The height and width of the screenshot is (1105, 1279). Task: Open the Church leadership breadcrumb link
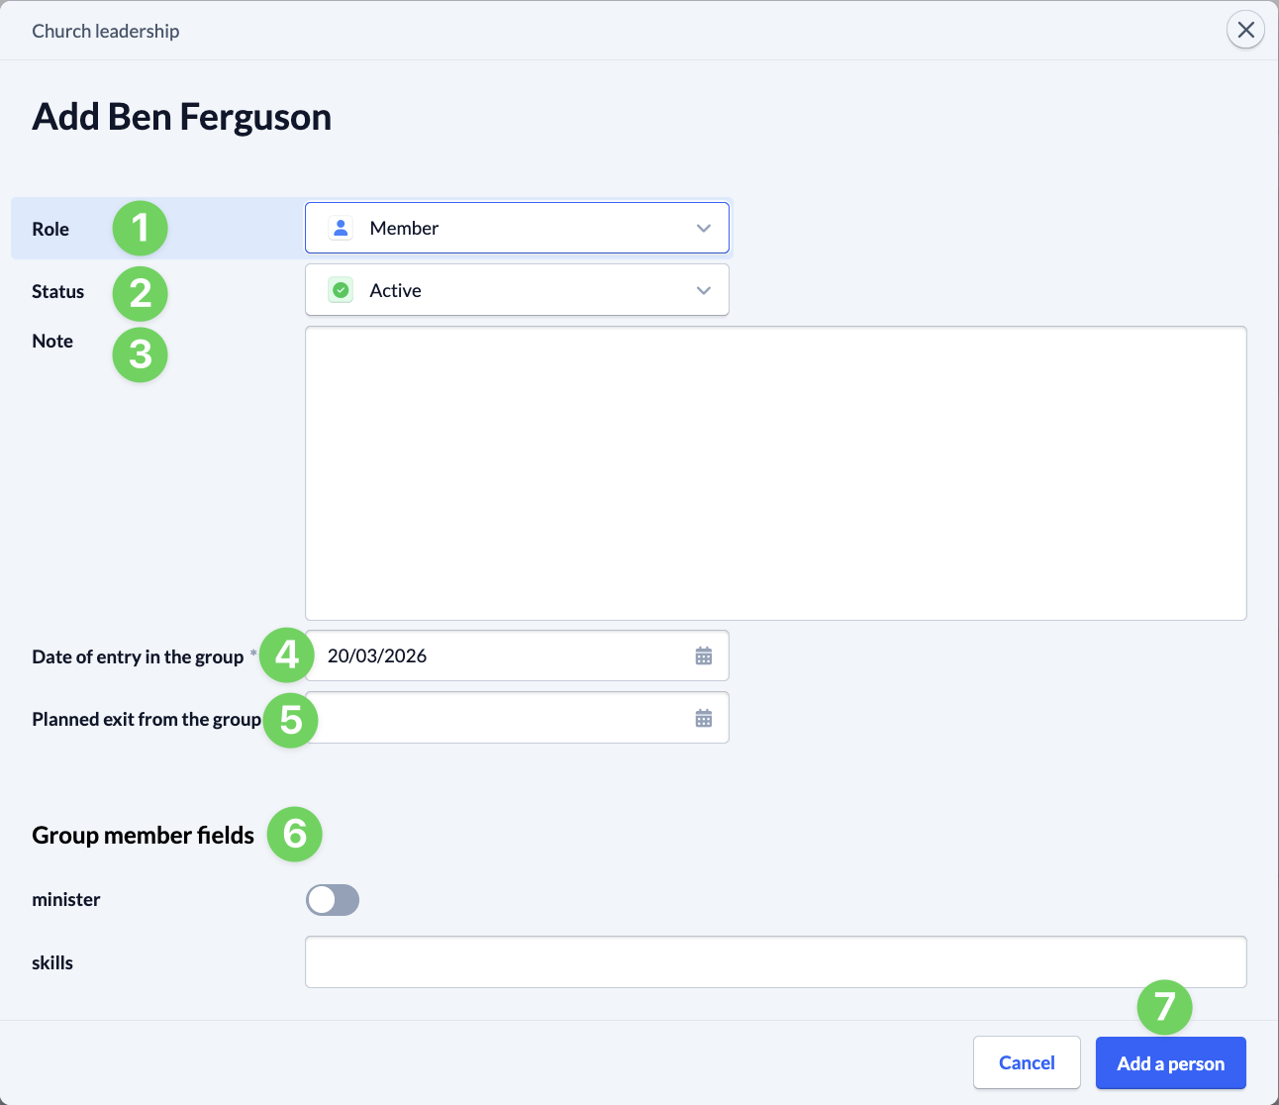[105, 30]
